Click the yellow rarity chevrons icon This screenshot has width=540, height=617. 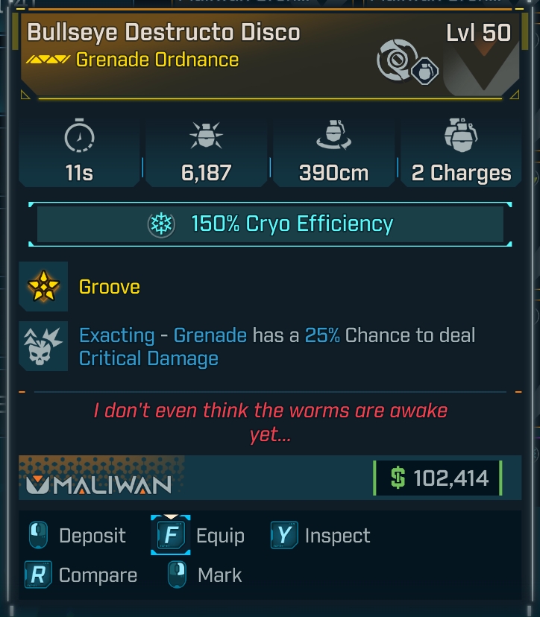pyautogui.click(x=48, y=60)
